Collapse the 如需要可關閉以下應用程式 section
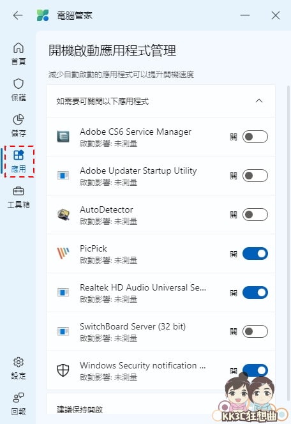Viewport: 291px width, 424px height. (259, 101)
